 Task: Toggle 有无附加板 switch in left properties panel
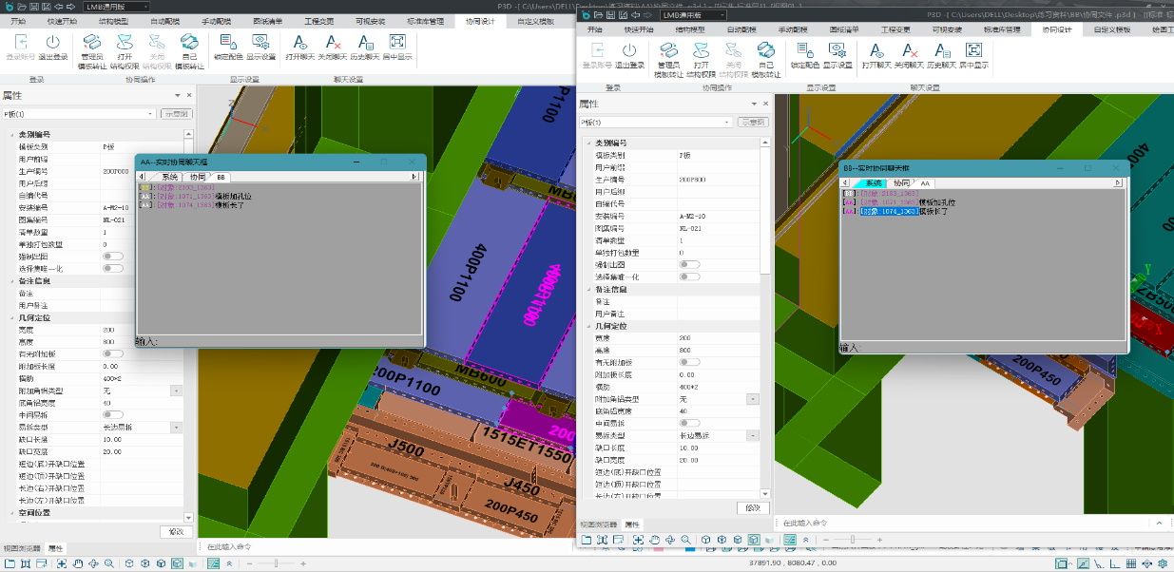pos(112,353)
